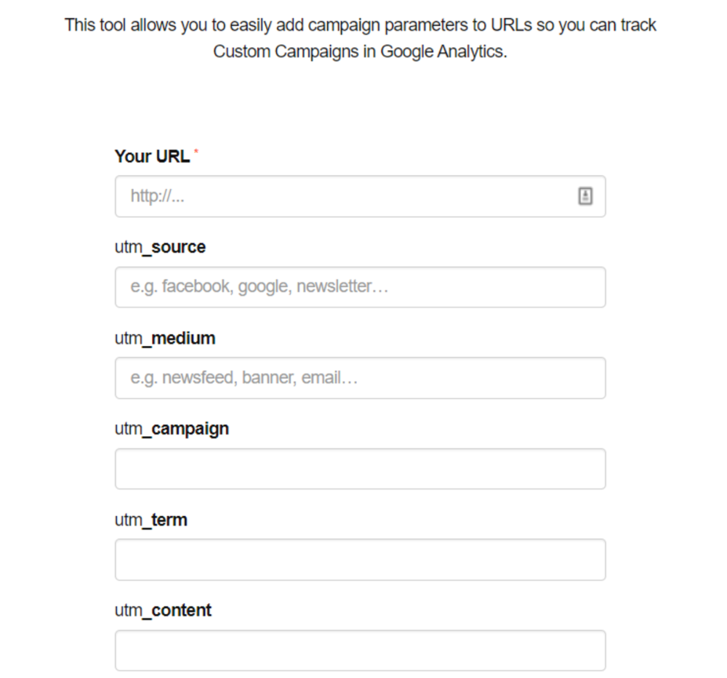The image size is (727, 678).
Task: Click the red required asterisk beside Your URL
Action: coord(196,151)
